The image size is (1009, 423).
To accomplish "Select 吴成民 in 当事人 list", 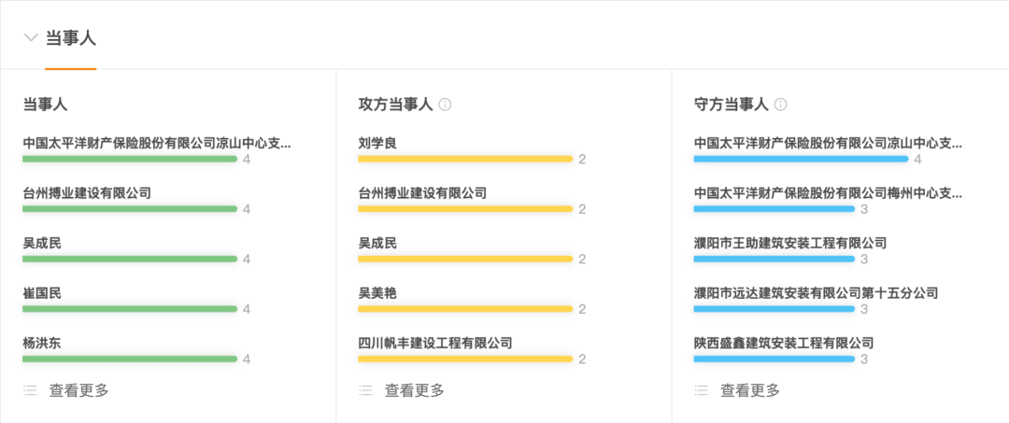I will coord(42,243).
